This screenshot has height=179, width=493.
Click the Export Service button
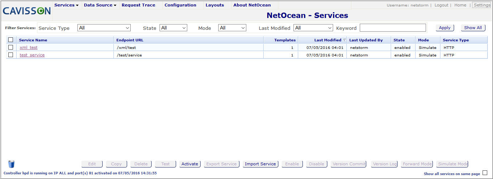pyautogui.click(x=221, y=164)
